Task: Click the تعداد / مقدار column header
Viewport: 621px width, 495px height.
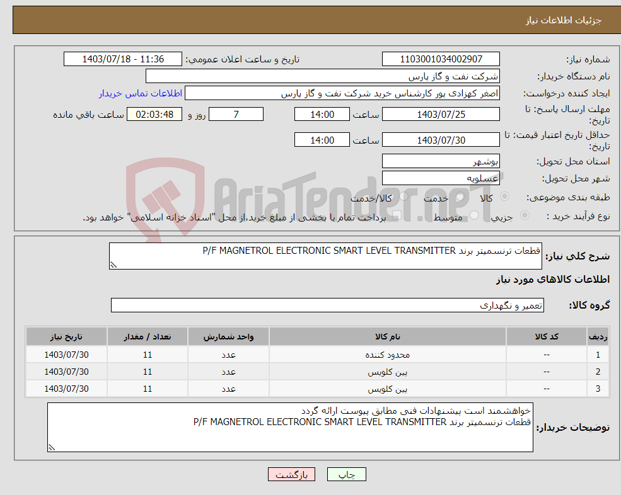Action: [148, 337]
